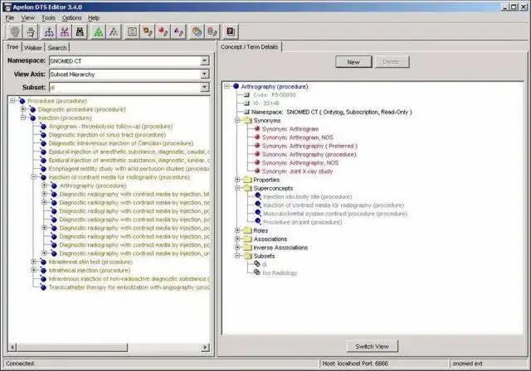Click the red asterisk icon beside Synonym: Joint X-ray study

(x=257, y=171)
